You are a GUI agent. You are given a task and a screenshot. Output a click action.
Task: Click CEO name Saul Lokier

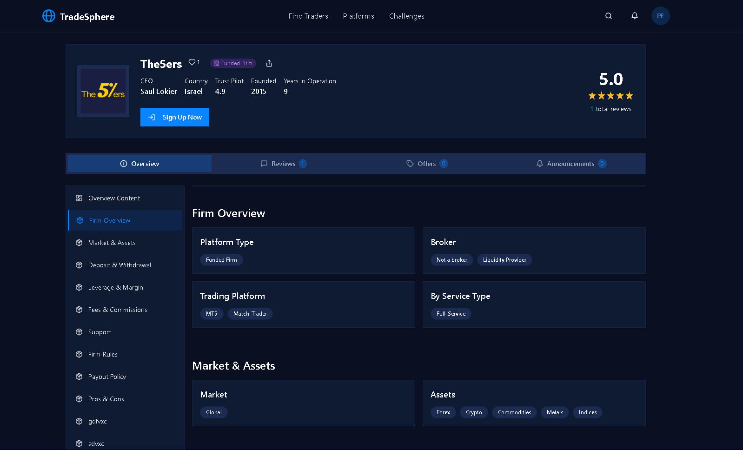pos(159,92)
